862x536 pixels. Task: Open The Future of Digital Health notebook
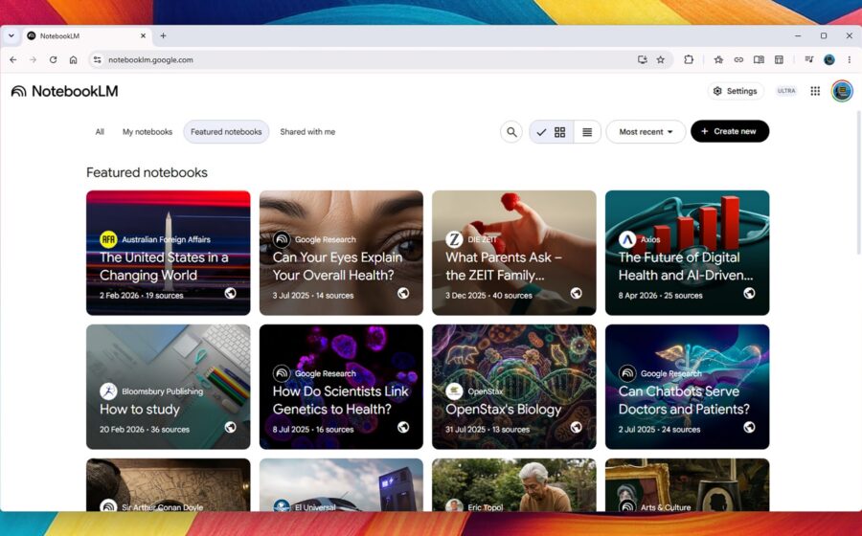pos(687,253)
